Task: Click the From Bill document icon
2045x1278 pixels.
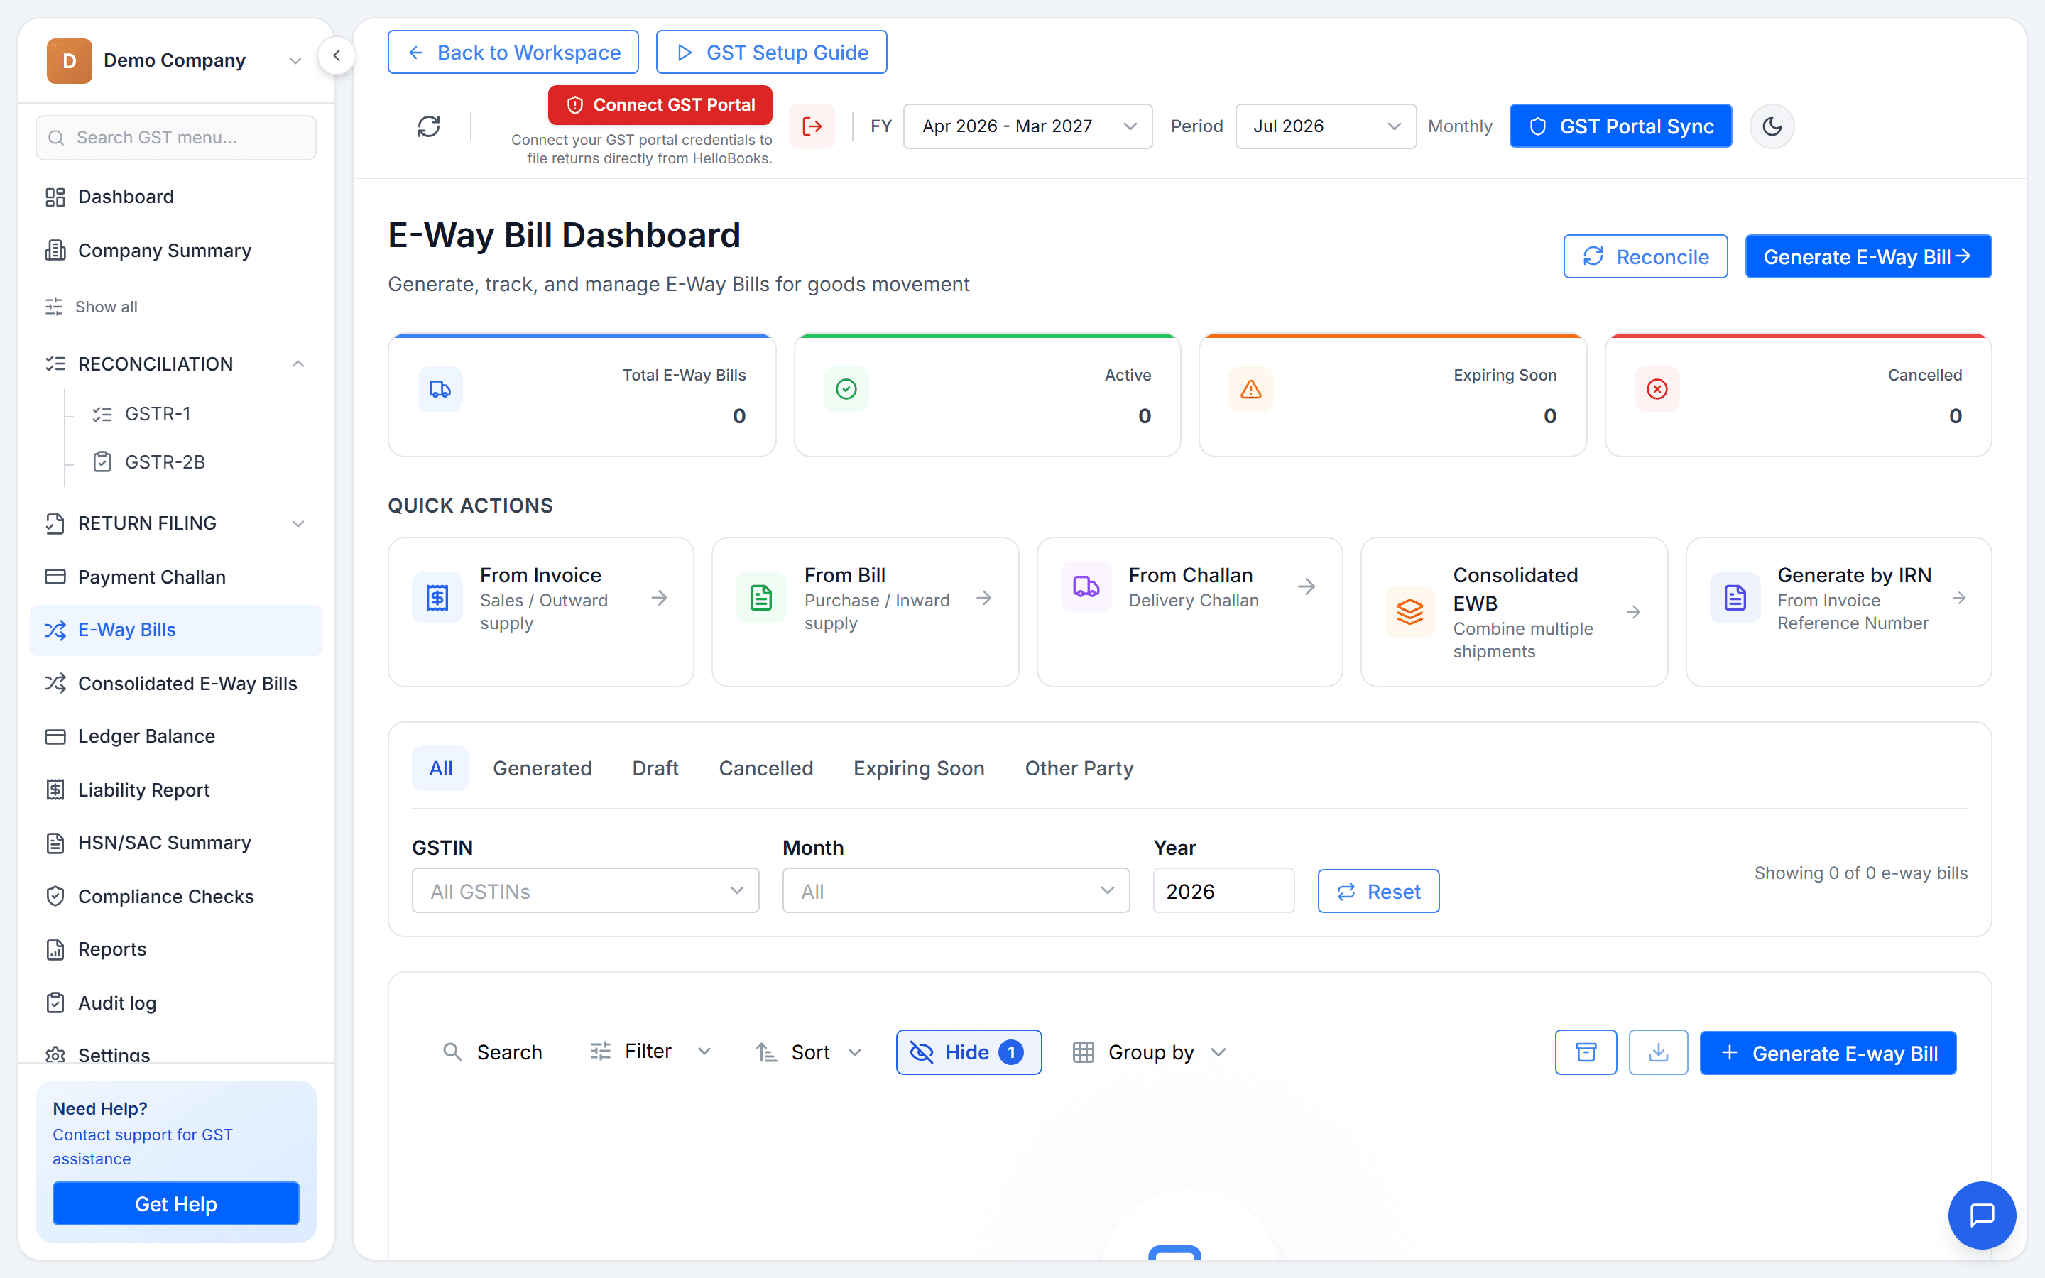Action: [x=760, y=598]
